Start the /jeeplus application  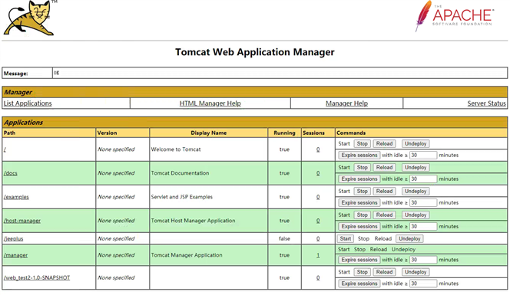[346, 238]
